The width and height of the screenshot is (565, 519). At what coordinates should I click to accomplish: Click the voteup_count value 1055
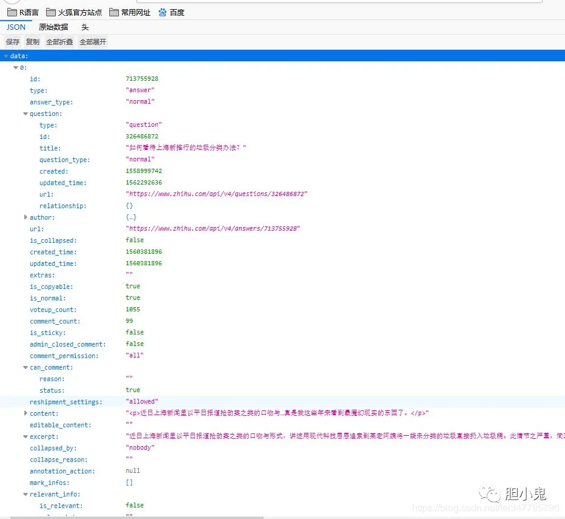point(132,309)
